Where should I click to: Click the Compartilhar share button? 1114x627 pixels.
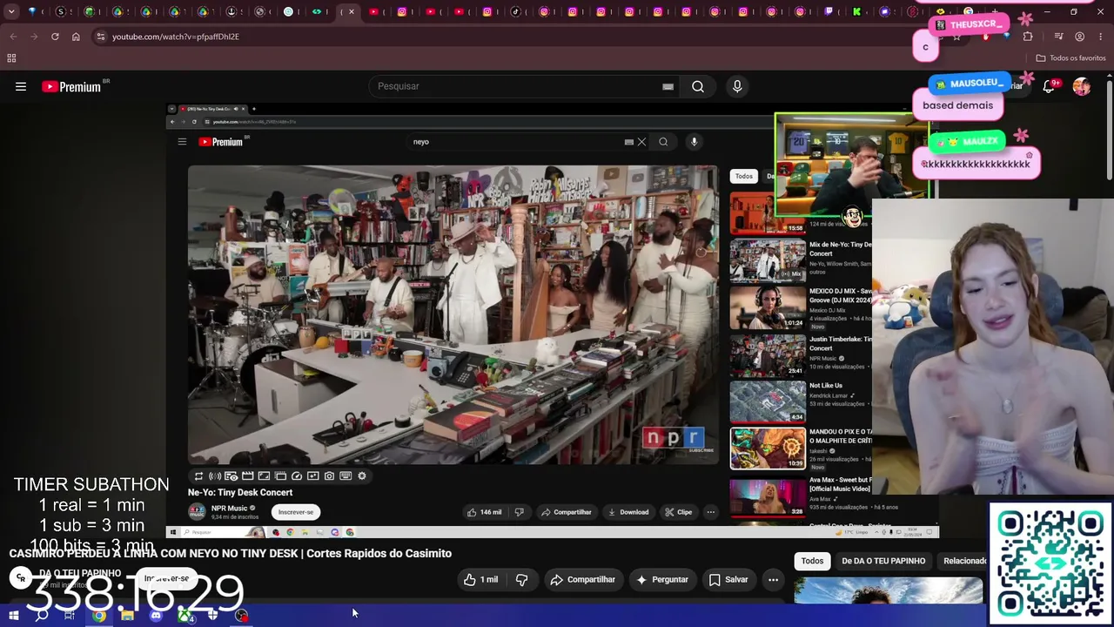tap(583, 580)
